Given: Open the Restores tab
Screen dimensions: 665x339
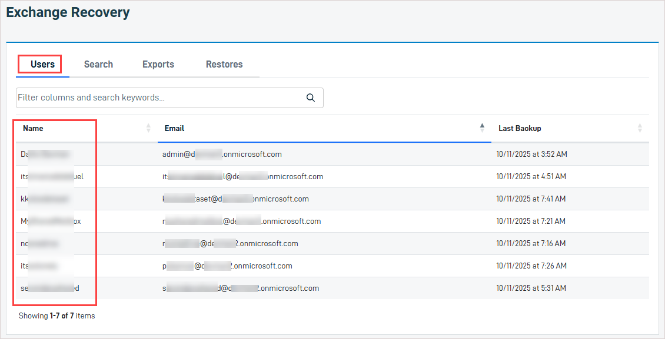Looking at the screenshot, I should click(224, 64).
